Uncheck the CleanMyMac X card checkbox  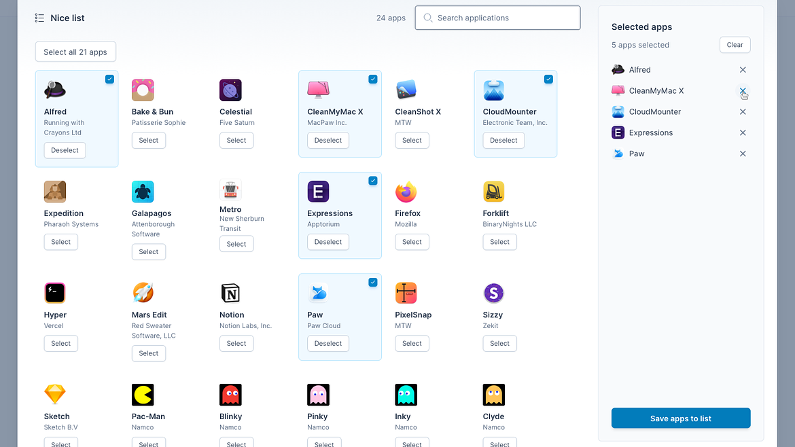[x=372, y=79]
